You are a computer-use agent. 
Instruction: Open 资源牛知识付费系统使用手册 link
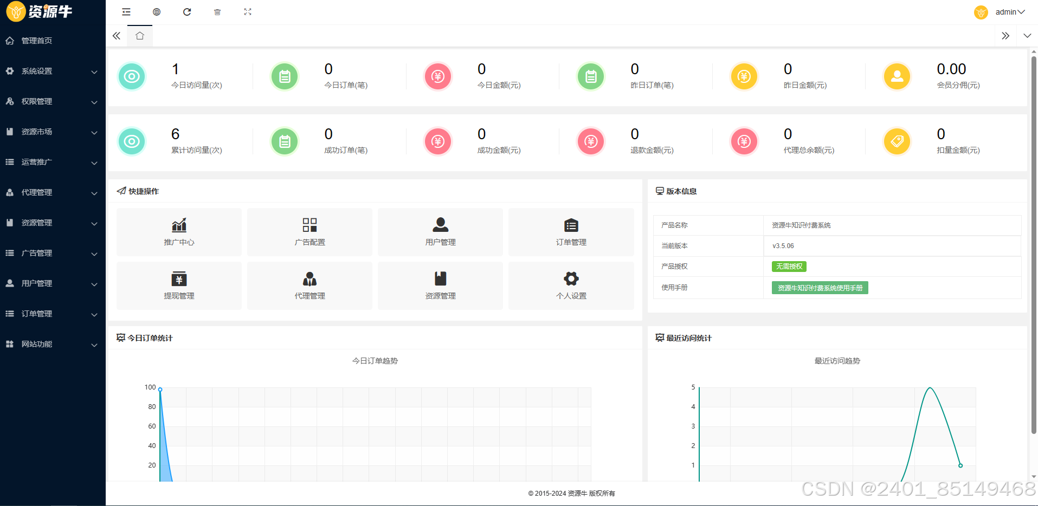(820, 288)
